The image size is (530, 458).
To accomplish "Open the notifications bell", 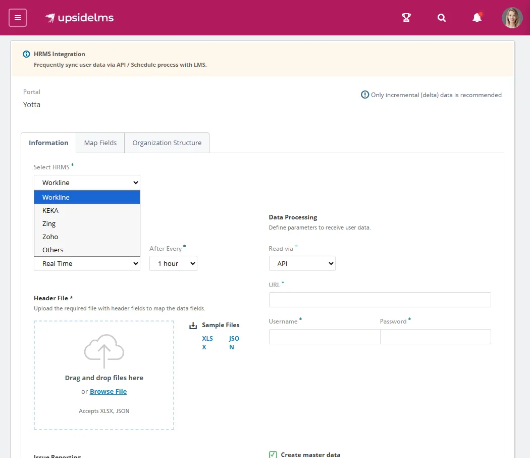I will click(x=477, y=18).
